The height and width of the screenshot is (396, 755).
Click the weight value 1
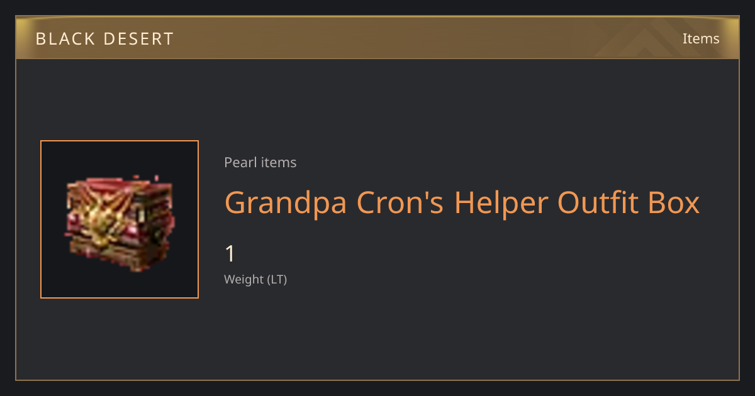pos(230,254)
